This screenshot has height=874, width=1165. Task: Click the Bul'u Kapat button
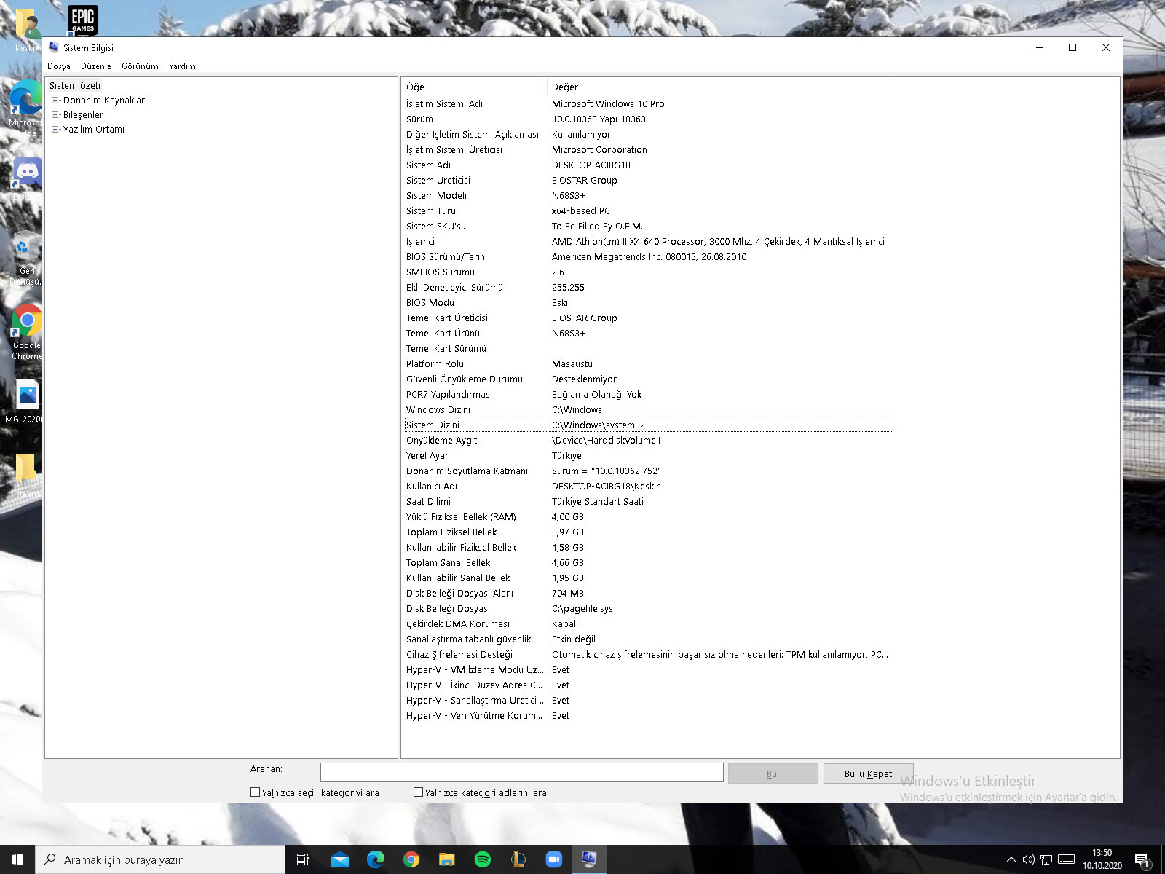pyautogui.click(x=868, y=773)
